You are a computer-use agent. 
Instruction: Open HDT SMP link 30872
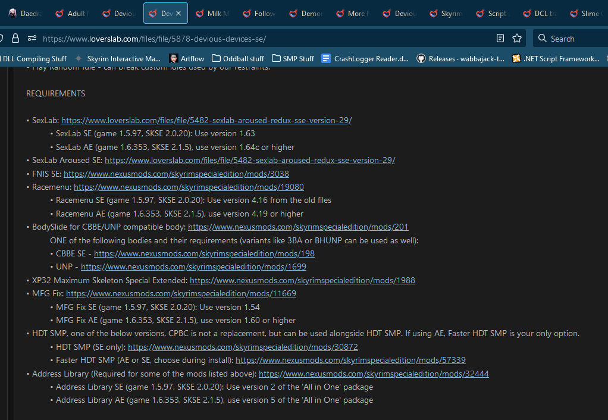243,347
